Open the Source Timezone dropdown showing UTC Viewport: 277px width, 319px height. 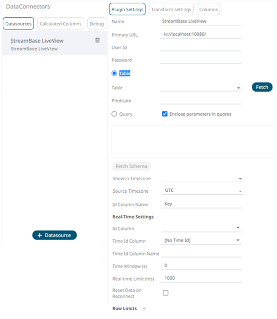point(202,191)
